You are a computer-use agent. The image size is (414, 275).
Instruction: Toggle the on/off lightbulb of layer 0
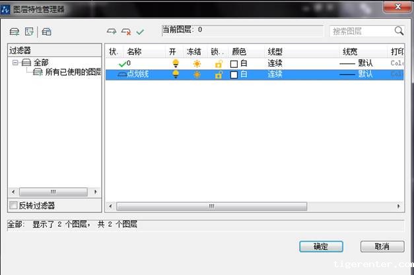176,63
